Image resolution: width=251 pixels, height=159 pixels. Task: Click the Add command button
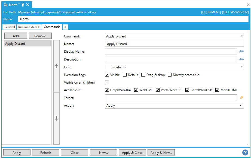(16, 36)
